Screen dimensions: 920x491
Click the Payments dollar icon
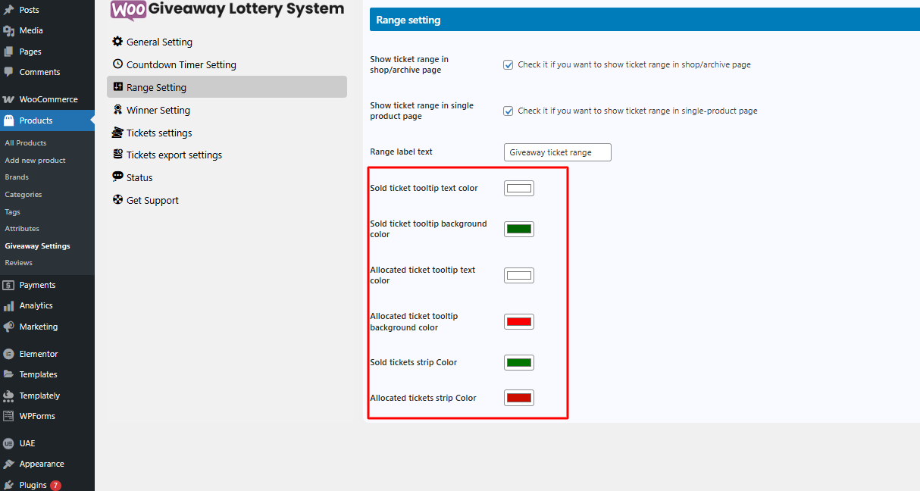tap(8, 285)
